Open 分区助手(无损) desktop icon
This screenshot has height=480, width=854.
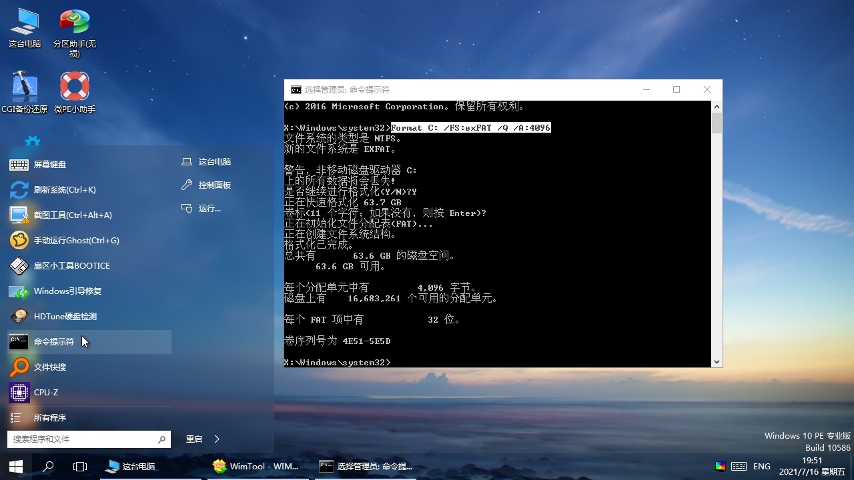click(75, 33)
